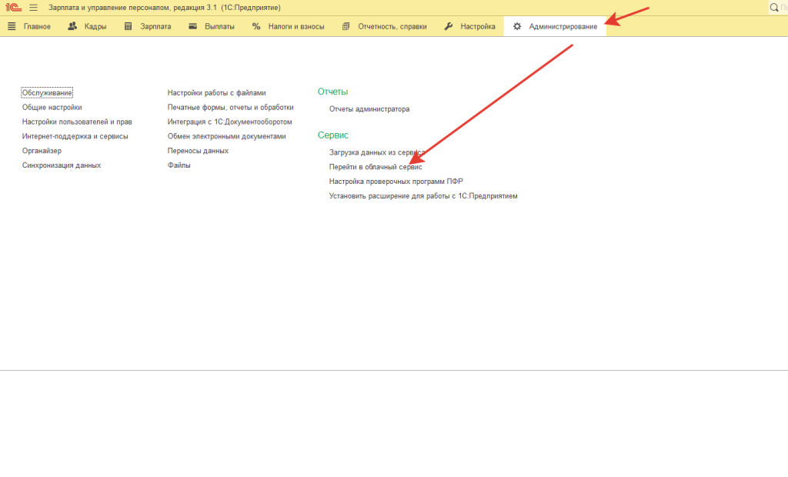
Task: Click the Сервис group heading
Action: tap(332, 135)
